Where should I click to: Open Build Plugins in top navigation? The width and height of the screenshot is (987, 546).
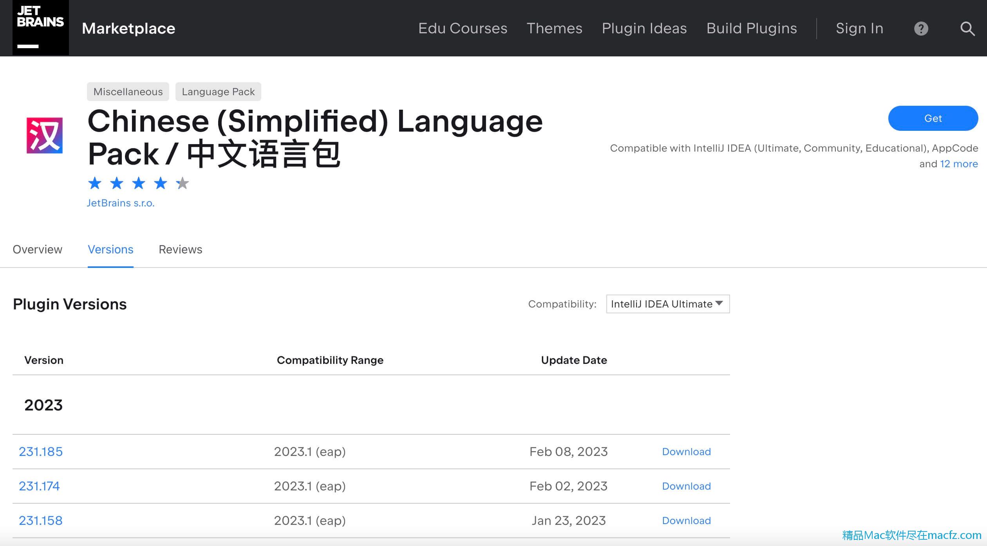[752, 28]
